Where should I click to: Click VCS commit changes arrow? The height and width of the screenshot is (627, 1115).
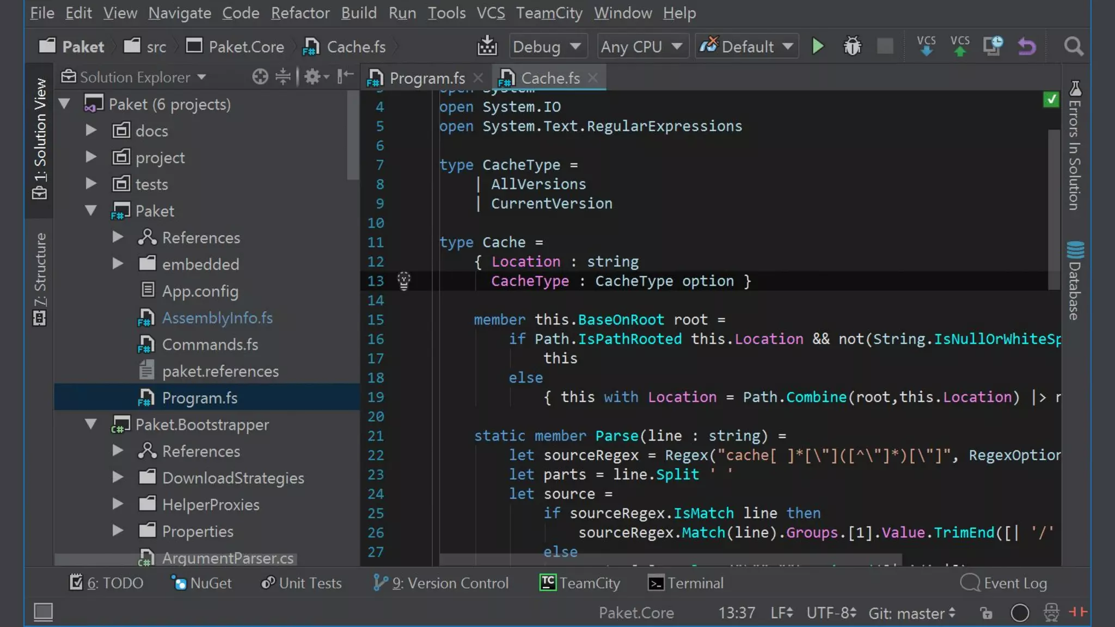(x=959, y=46)
